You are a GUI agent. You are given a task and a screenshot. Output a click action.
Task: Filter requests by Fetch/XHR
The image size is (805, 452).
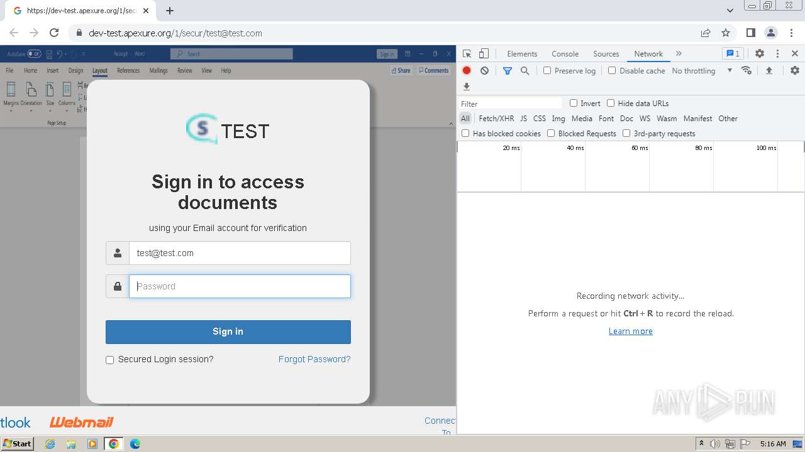[496, 118]
